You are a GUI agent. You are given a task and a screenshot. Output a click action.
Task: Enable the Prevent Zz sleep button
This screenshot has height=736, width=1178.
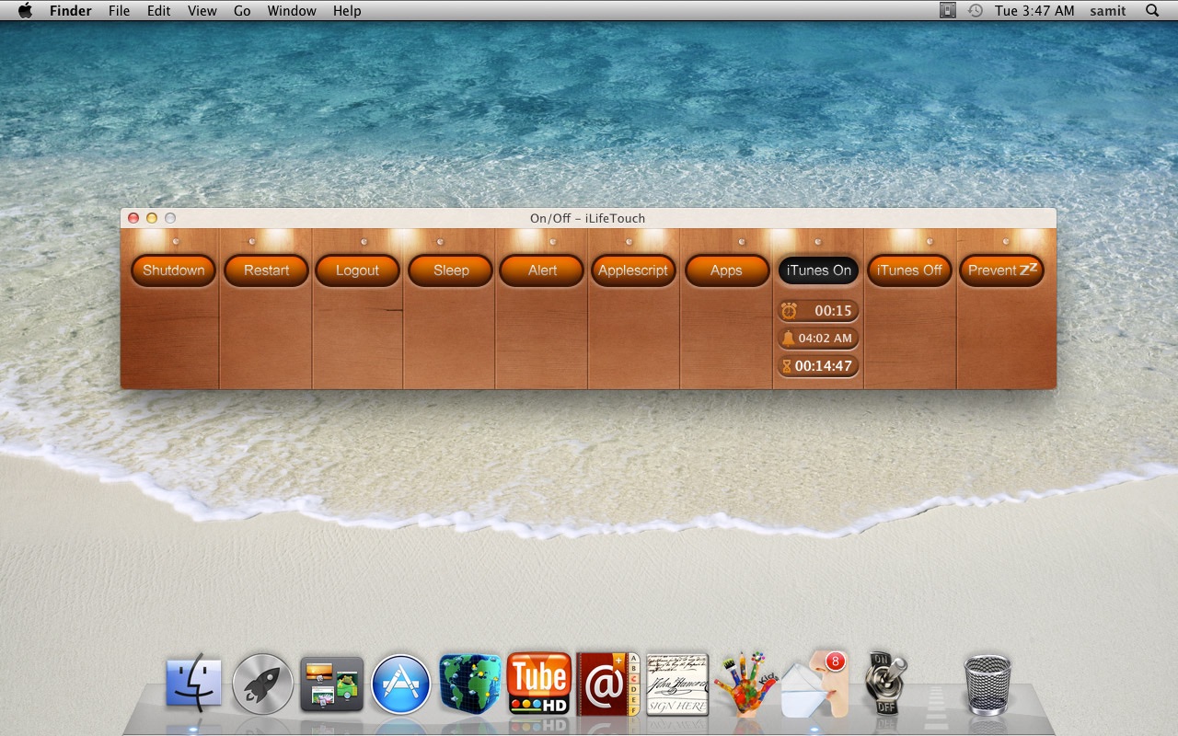point(1001,270)
